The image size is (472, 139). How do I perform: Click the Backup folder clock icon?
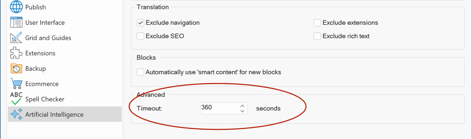click(x=16, y=68)
